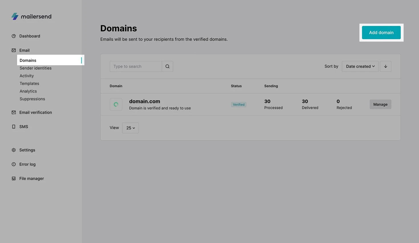The image size is (419, 243).
Task: Toggle sort direction with arrow button
Action: tap(385, 66)
